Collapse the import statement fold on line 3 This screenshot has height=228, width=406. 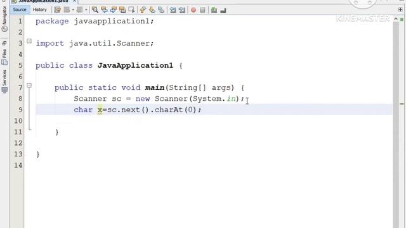coord(29,41)
